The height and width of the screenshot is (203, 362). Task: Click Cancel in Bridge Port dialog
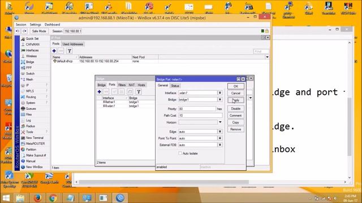236,93
